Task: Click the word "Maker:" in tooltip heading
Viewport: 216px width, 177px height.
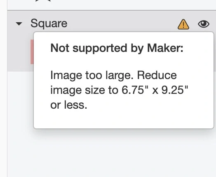Action: 165,48
